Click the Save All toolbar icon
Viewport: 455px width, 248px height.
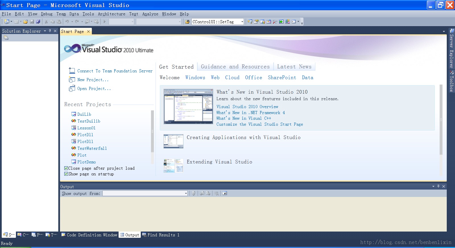click(38, 22)
